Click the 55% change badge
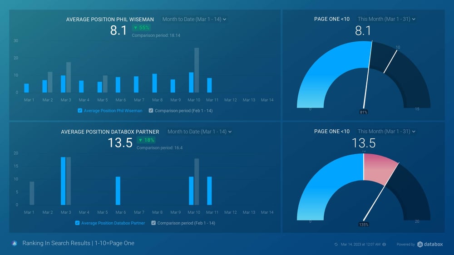Screen dimensions: 454x255 click(141, 28)
